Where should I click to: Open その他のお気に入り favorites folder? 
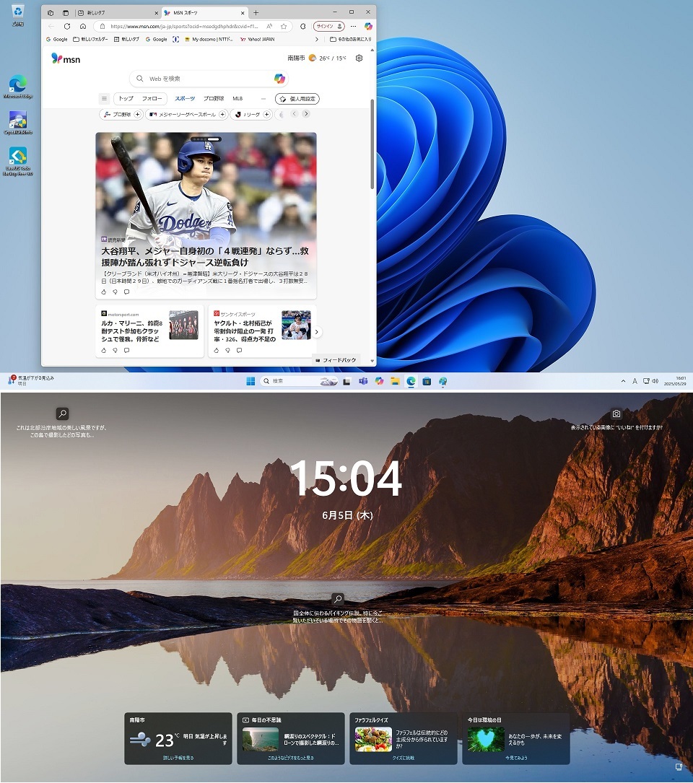coord(350,39)
